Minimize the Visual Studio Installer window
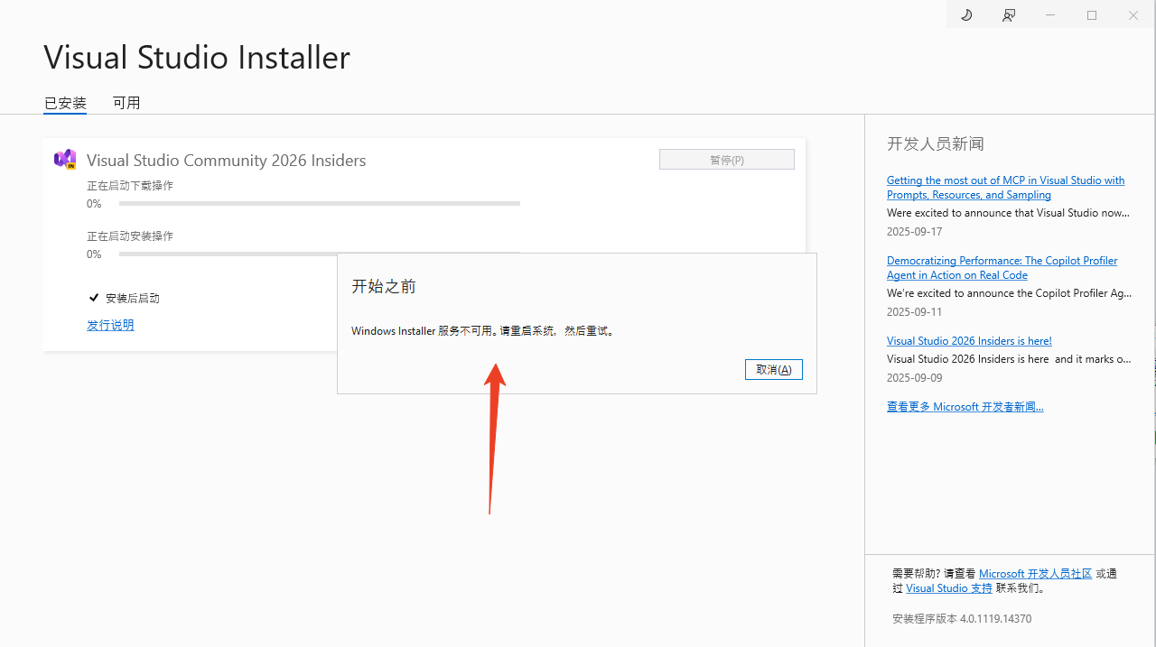The image size is (1156, 647). [1050, 15]
